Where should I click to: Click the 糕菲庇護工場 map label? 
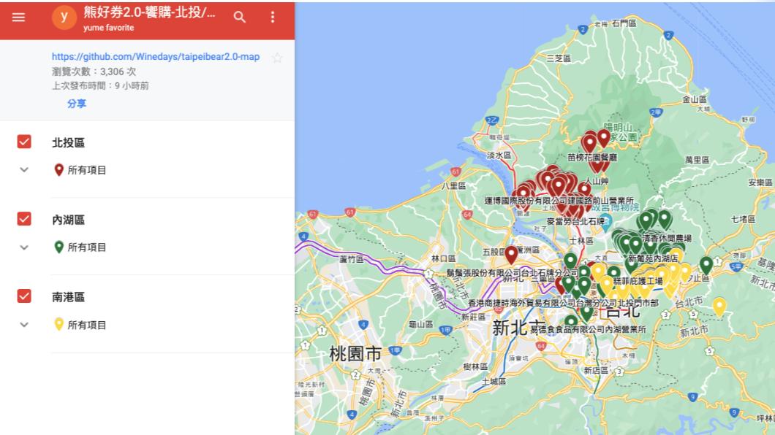tap(638, 281)
